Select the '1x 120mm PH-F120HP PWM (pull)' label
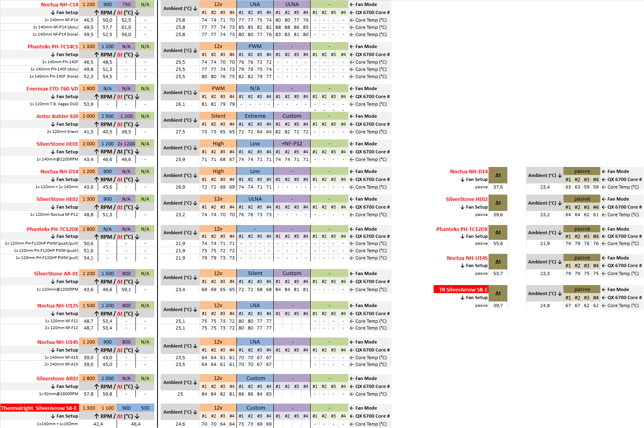Image resolution: width=644 pixels, height=428 pixels. (47, 258)
